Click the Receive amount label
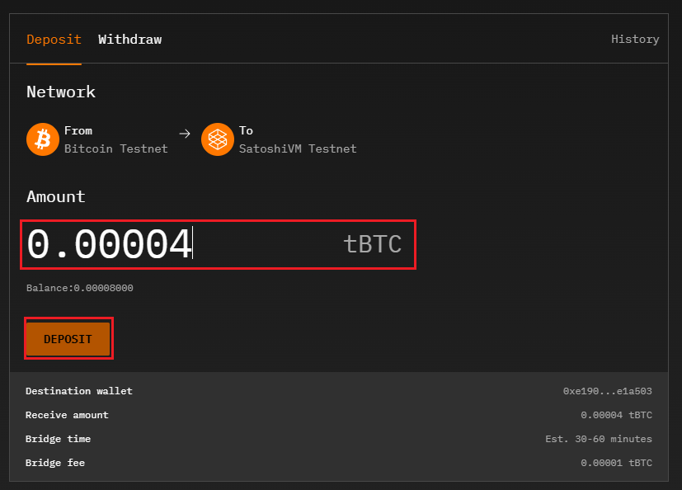Screen dimensions: 682x490 point(67,415)
